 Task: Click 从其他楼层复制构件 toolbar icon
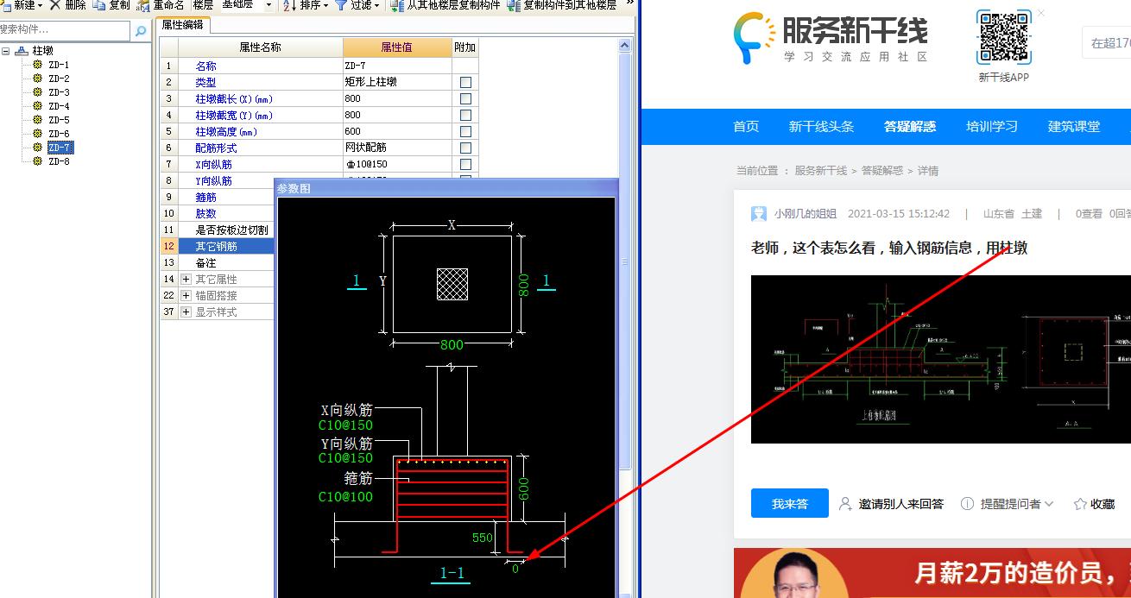click(x=397, y=5)
